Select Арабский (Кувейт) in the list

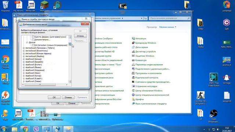(x=34, y=78)
